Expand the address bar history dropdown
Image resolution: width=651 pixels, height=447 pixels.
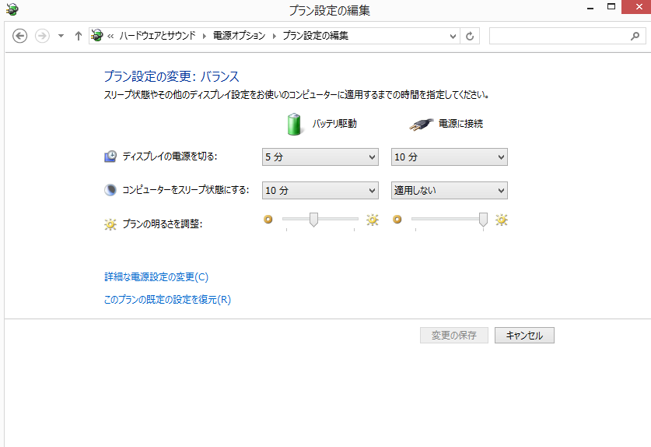[453, 36]
